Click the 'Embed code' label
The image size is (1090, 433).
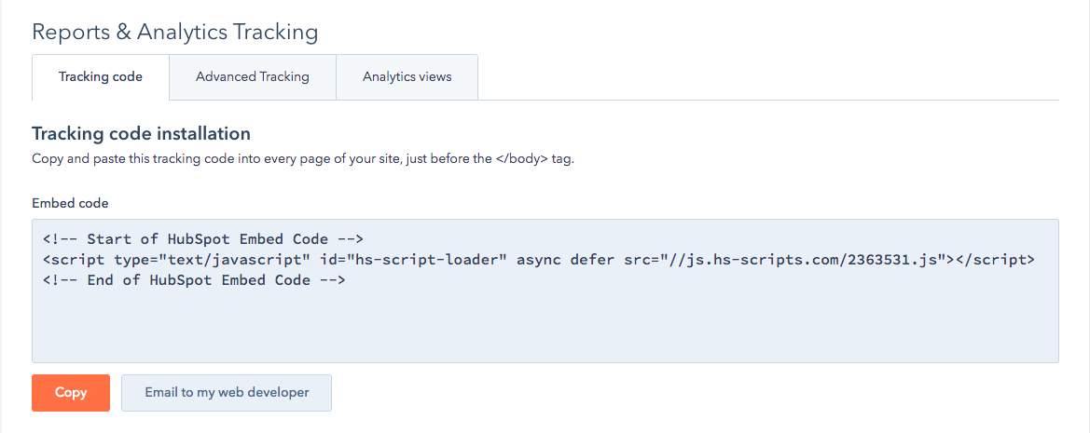[70, 203]
